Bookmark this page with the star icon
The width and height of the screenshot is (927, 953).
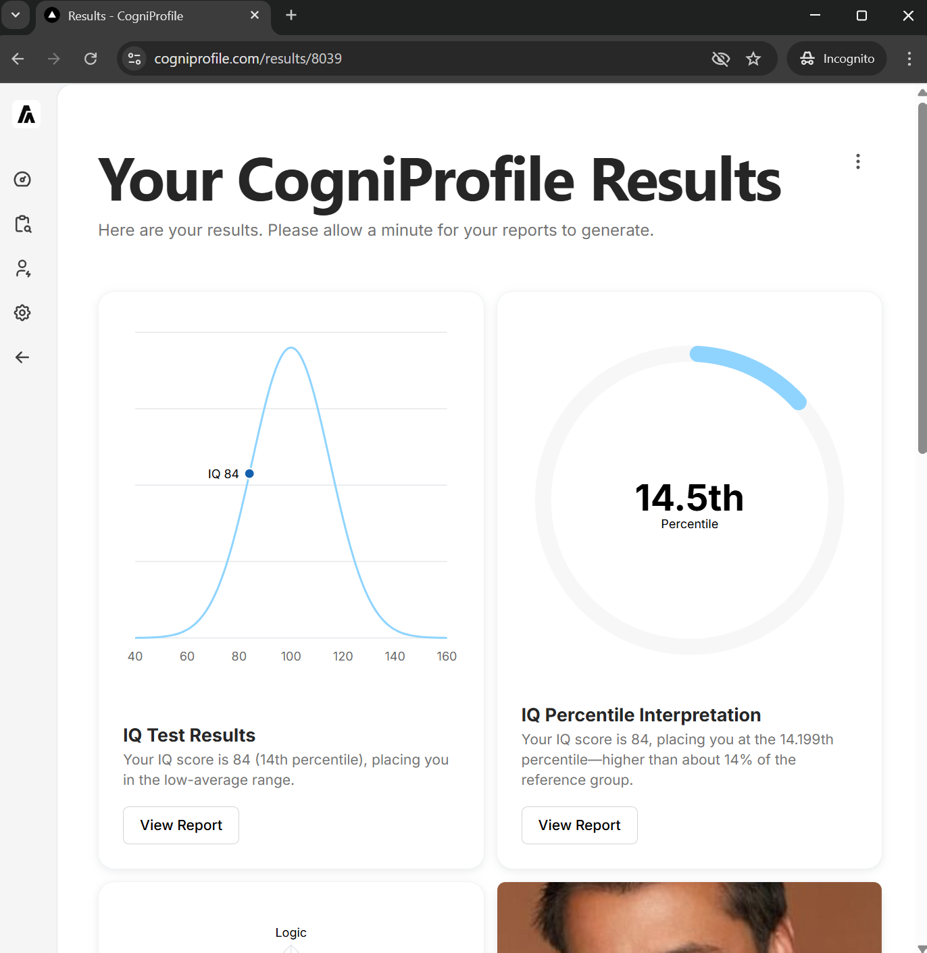click(x=753, y=59)
